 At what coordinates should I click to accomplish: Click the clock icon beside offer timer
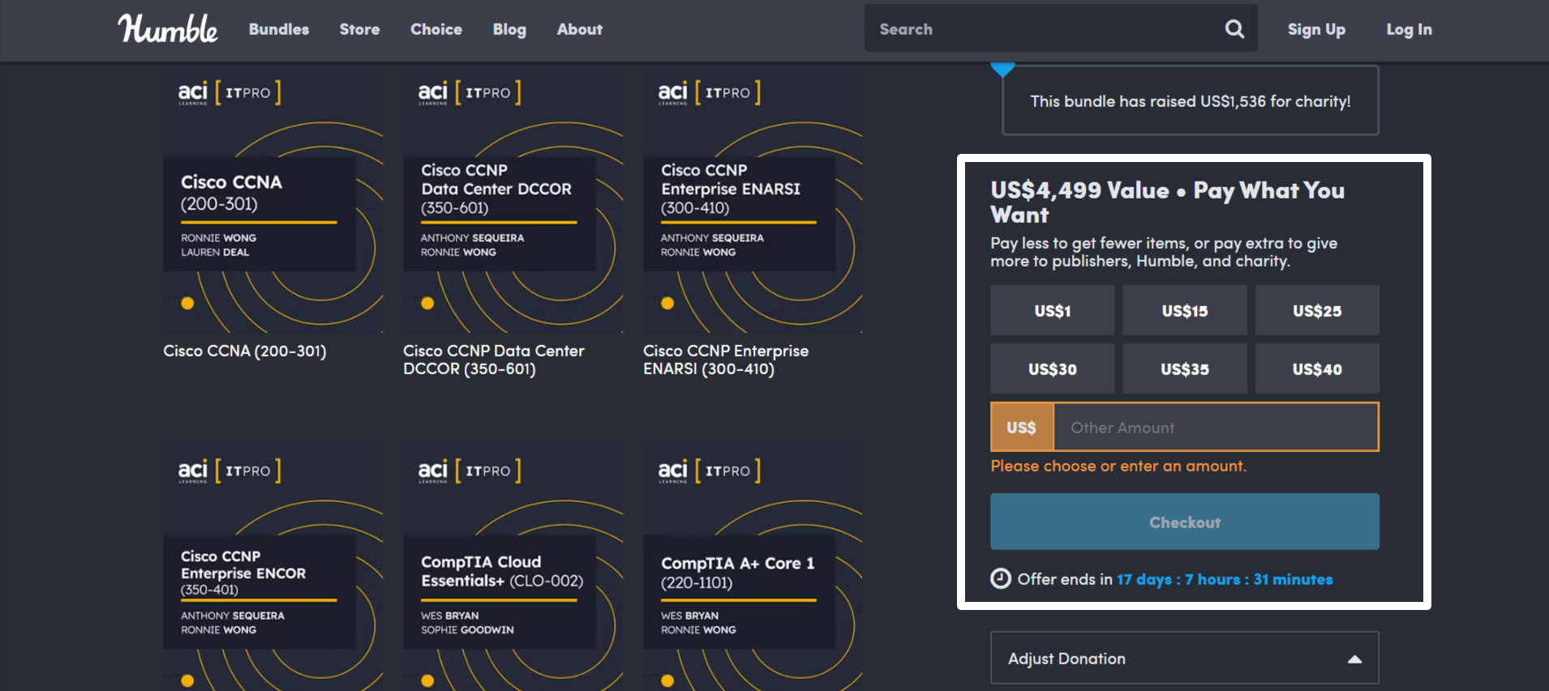coord(1001,578)
